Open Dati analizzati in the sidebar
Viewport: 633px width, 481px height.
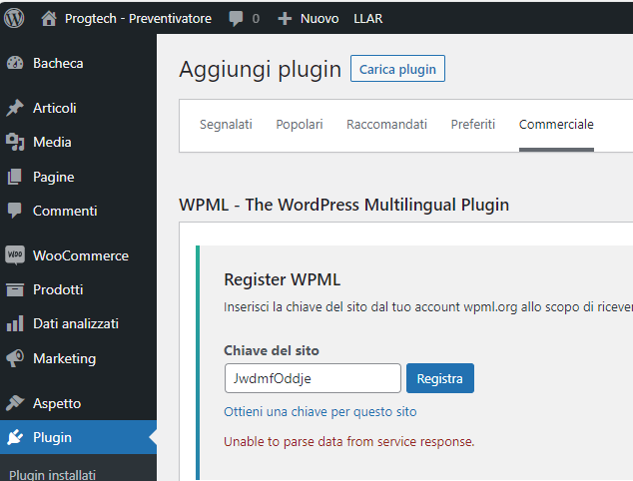(76, 323)
